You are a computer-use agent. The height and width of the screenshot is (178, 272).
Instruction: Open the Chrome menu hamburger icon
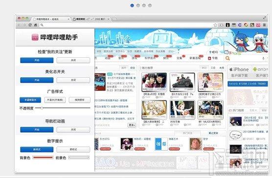click(264, 25)
